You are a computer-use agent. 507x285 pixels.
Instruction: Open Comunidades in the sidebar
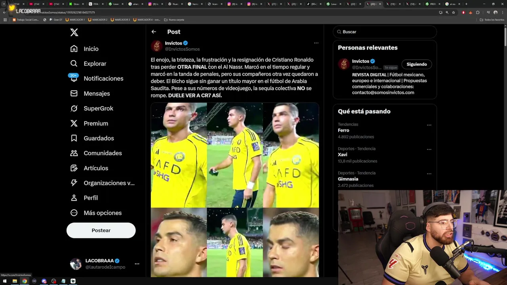pyautogui.click(x=96, y=153)
